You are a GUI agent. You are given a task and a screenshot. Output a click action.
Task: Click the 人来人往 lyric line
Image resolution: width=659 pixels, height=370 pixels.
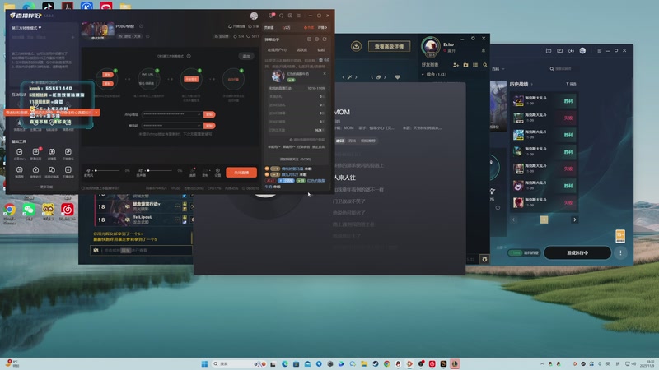[344, 178]
